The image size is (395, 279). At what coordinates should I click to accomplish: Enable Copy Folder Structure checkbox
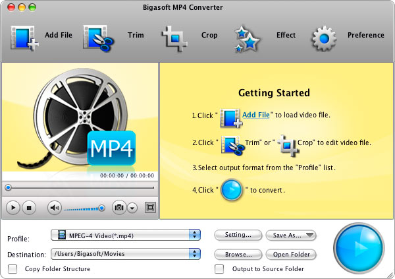pos(12,268)
